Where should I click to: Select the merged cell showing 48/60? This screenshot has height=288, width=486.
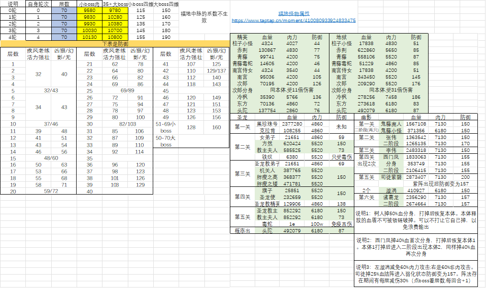51,158
